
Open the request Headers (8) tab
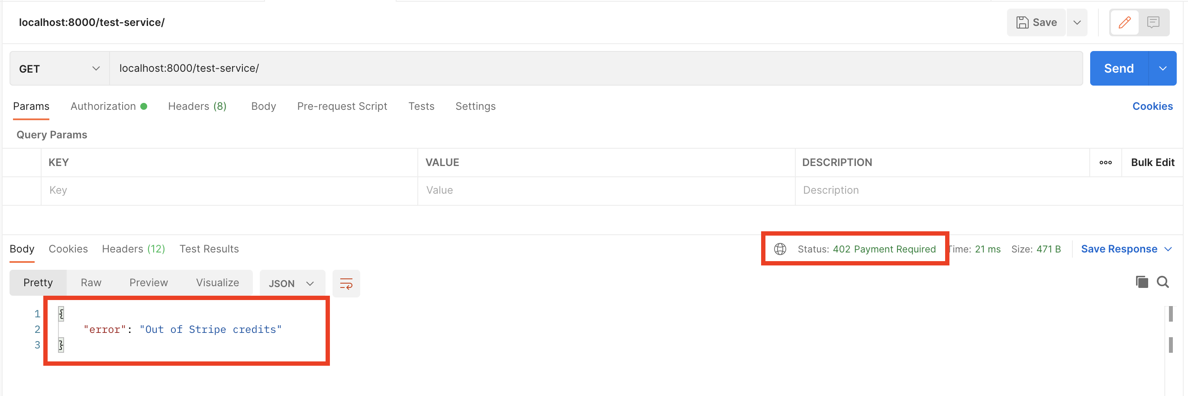(197, 106)
